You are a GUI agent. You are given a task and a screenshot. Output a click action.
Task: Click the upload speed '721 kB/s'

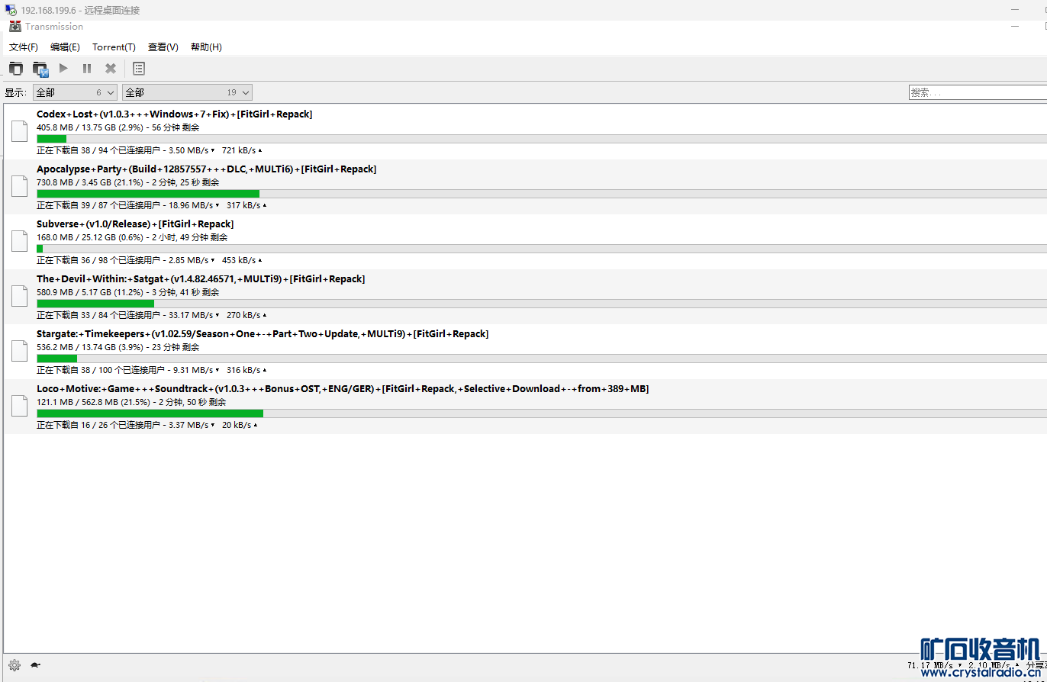click(x=239, y=151)
